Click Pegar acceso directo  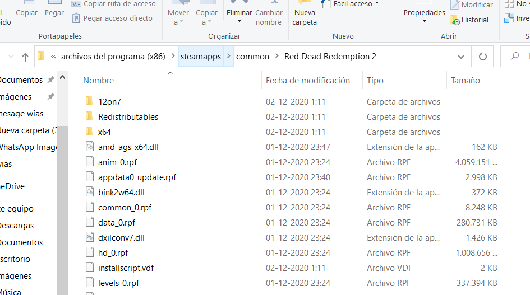(113, 18)
